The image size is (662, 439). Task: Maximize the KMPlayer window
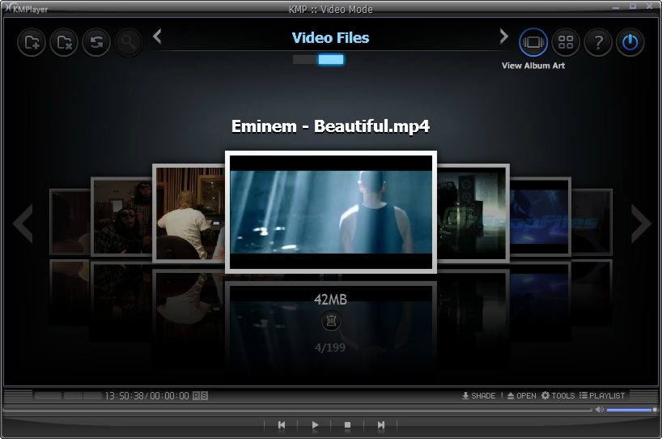pos(633,6)
